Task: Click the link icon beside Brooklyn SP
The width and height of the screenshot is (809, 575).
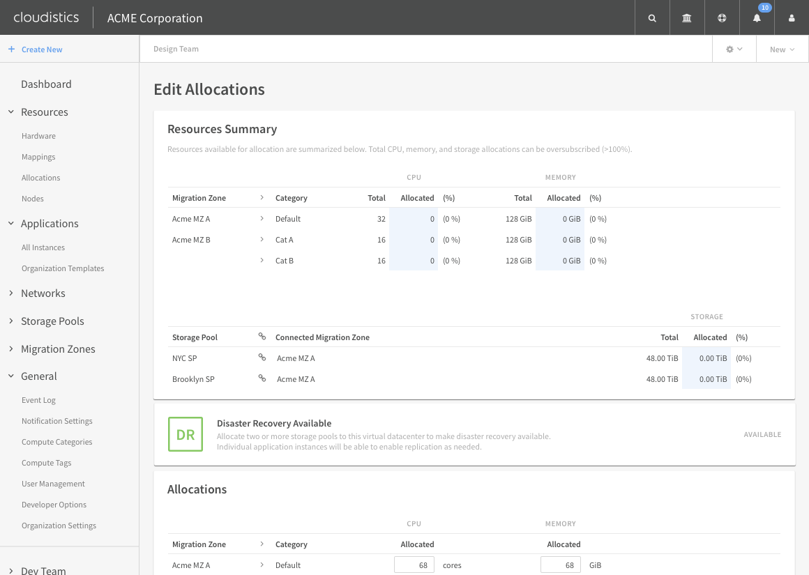Action: coord(262,378)
